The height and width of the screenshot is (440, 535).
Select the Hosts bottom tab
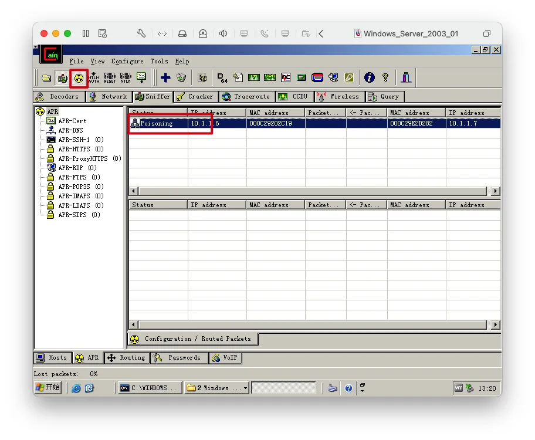pyautogui.click(x=53, y=358)
